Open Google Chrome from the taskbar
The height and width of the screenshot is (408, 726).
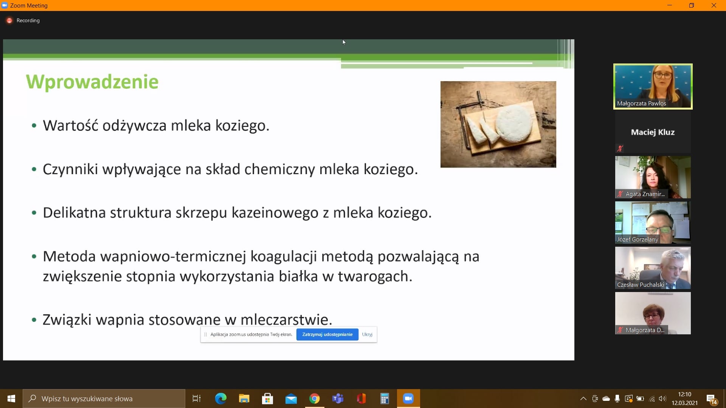(x=314, y=399)
